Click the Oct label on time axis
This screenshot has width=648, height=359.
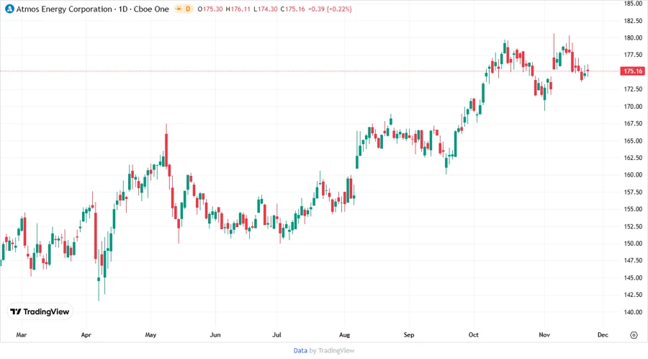pos(474,335)
